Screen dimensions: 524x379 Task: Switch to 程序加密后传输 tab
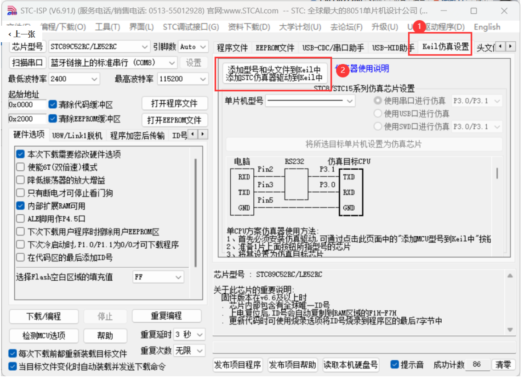(138, 136)
